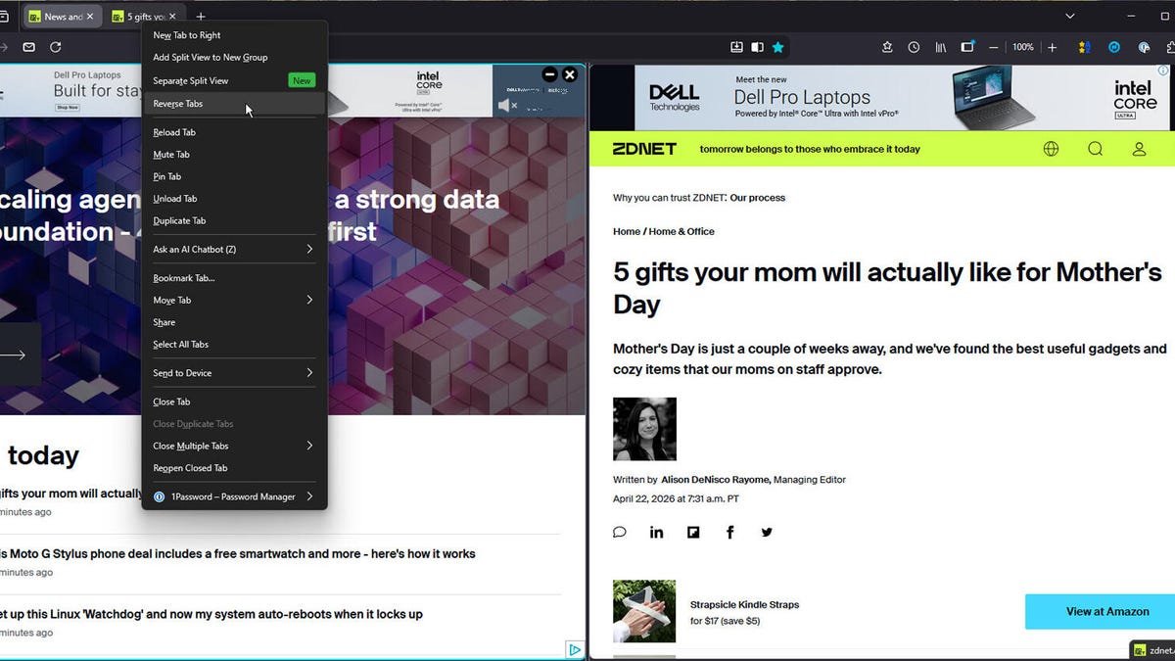The image size is (1175, 661).
Task: Open browsing history via the clock icon
Action: click(x=915, y=47)
